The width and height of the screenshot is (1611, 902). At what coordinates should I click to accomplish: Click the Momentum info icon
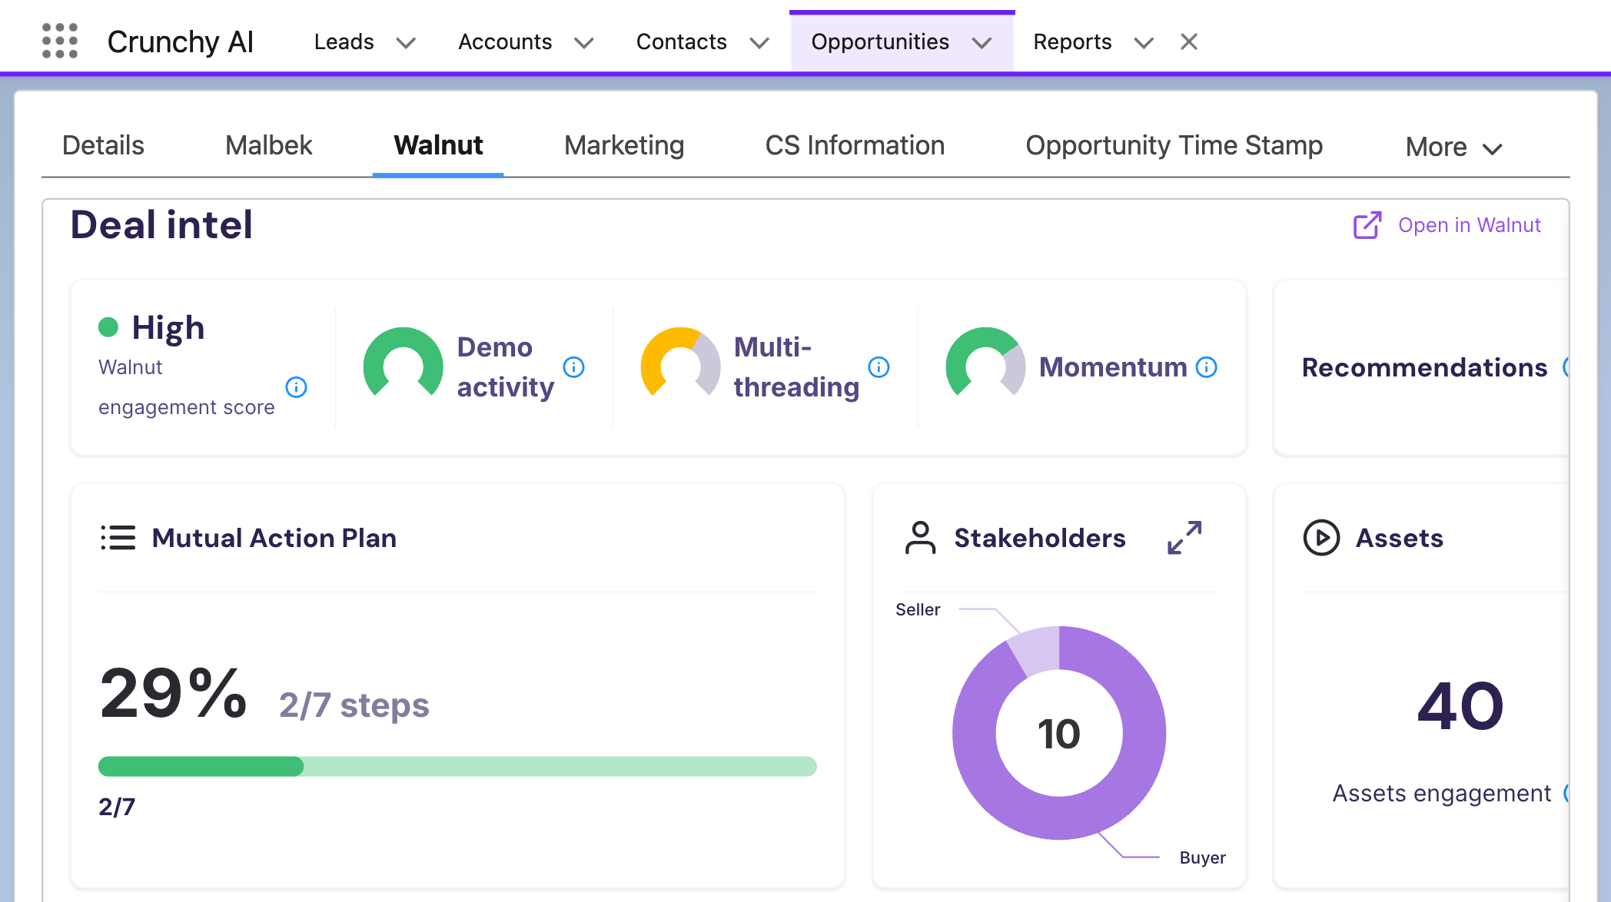(x=1206, y=367)
